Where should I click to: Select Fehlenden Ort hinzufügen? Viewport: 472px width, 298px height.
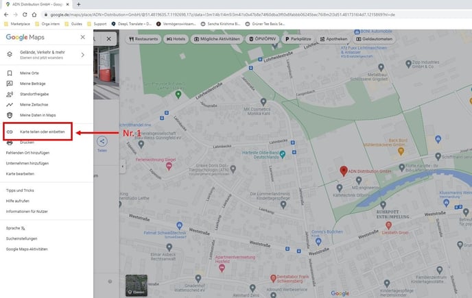[x=27, y=153]
